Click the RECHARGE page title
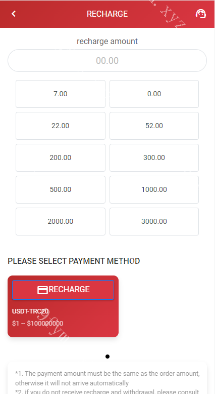 (x=107, y=14)
